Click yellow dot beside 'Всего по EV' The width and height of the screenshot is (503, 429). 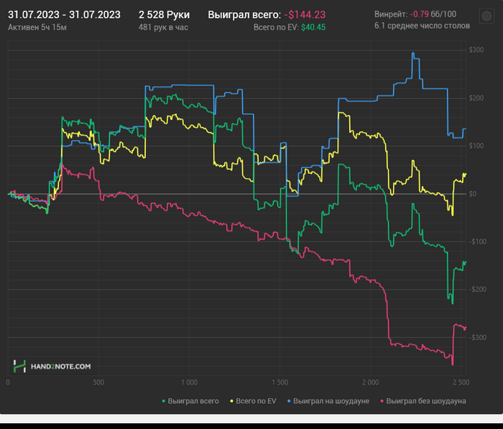click(x=231, y=402)
